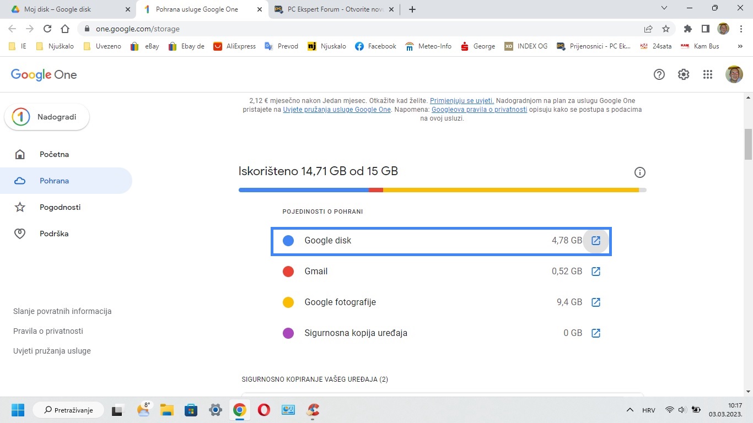753x423 pixels.
Task: Switch to PC Ekspert Forum tab
Action: click(x=334, y=9)
